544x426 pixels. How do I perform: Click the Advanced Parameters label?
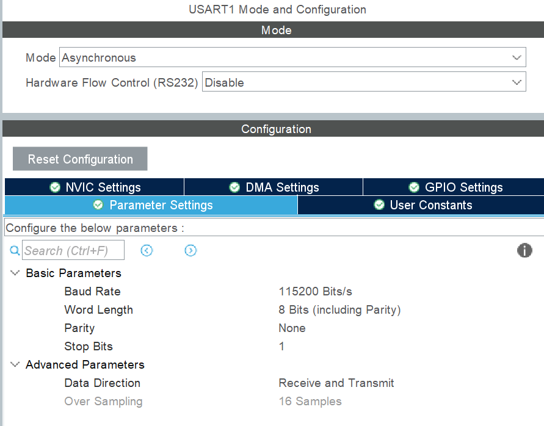(x=85, y=364)
